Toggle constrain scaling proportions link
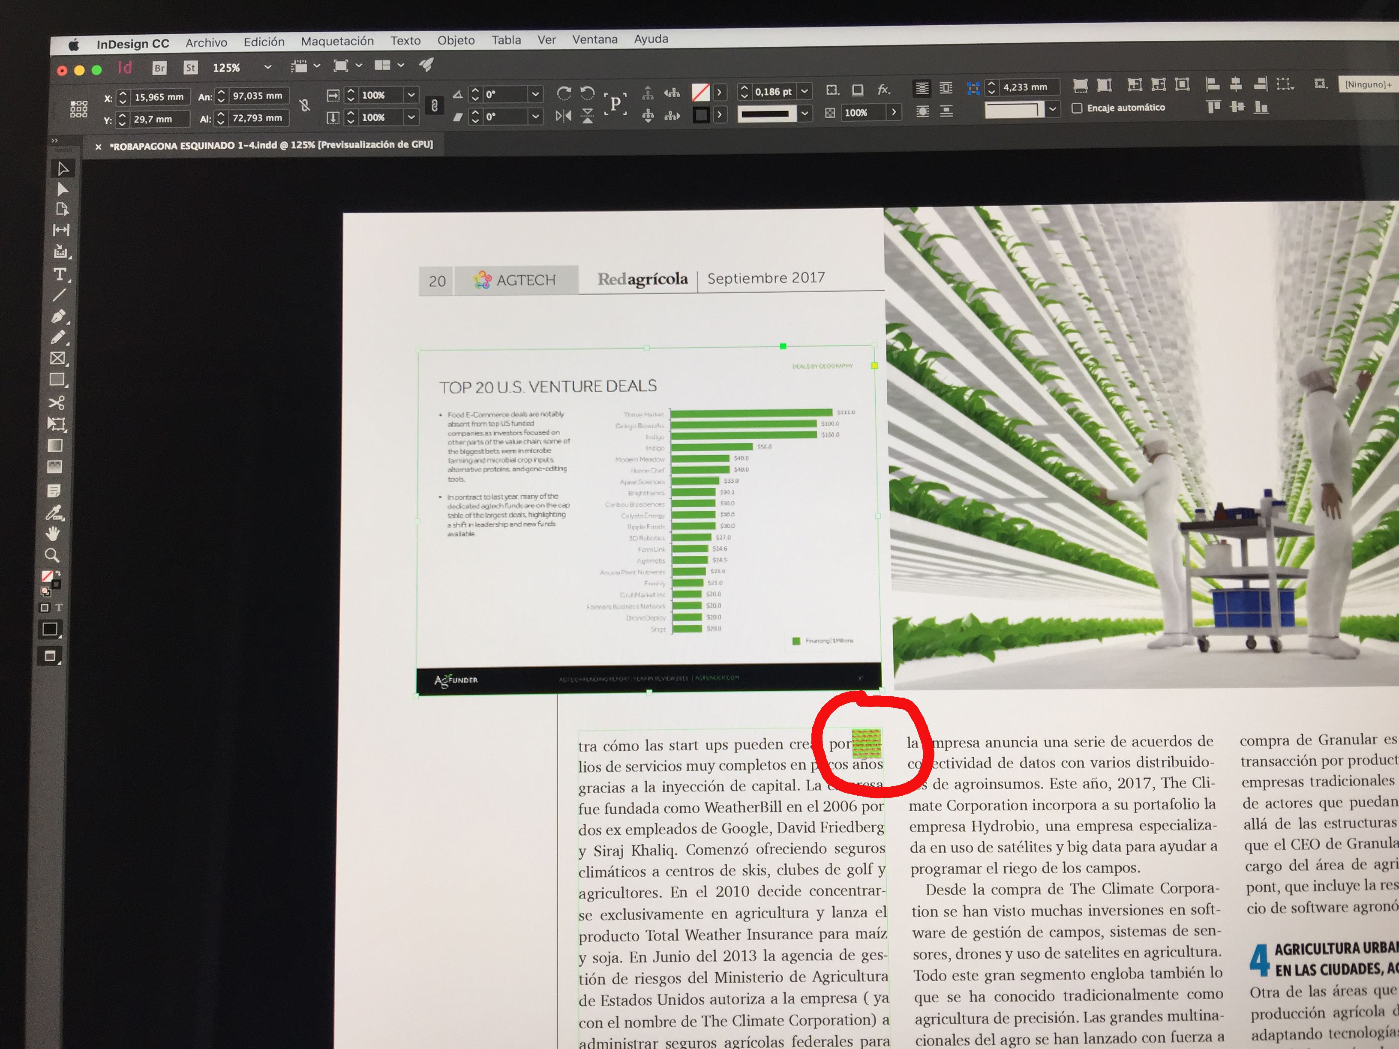The width and height of the screenshot is (1399, 1049). point(434,105)
